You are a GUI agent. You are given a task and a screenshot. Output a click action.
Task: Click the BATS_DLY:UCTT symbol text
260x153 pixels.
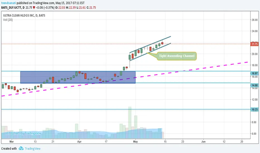[x=12, y=8]
